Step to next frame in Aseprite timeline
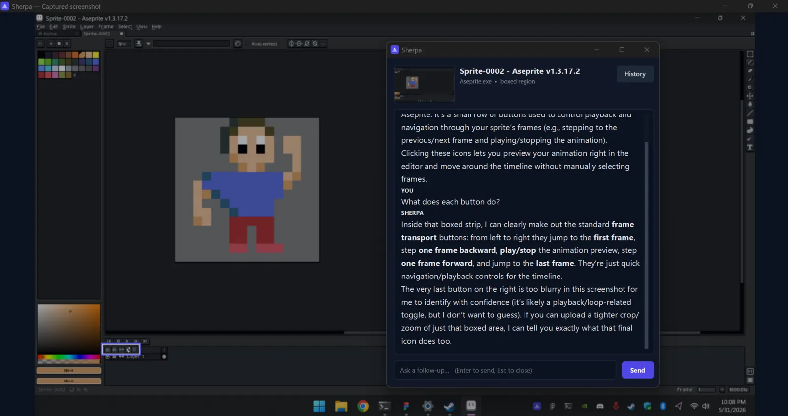Screen dimensions: 788x416 point(135,341)
